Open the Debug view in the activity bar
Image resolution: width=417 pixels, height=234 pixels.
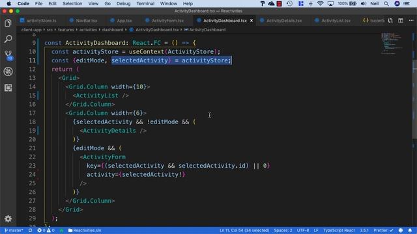[8, 71]
